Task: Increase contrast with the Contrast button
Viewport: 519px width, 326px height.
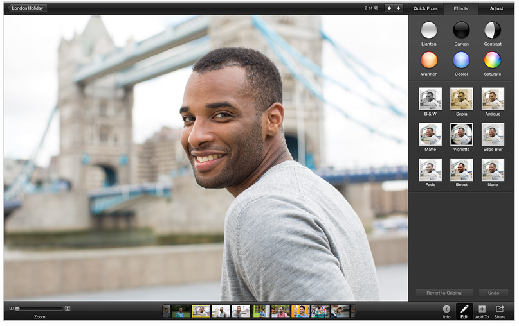Action: [493, 30]
